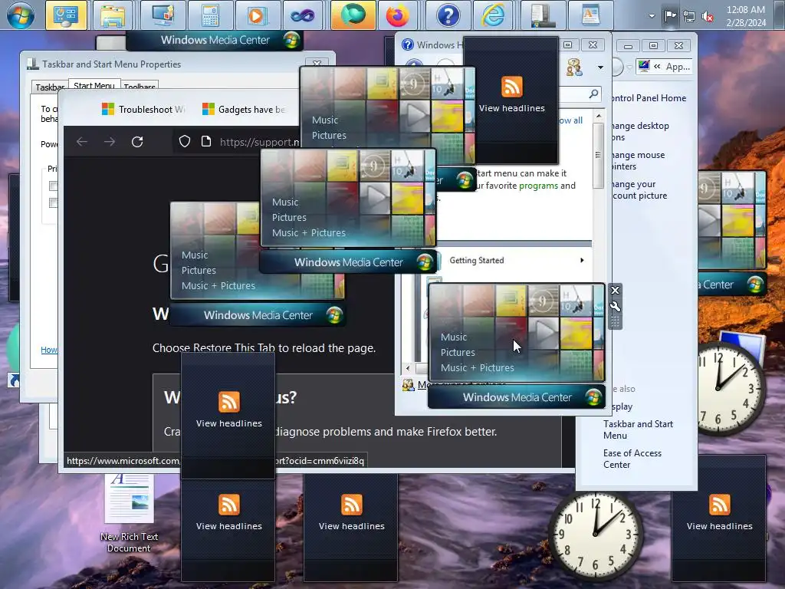Switch to Troubleshoot Firefox tab
This screenshot has height=589, width=785.
[x=145, y=109]
